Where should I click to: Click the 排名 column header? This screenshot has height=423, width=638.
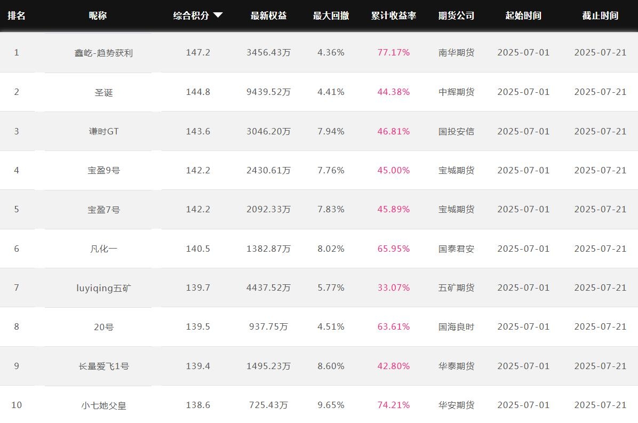point(17,15)
